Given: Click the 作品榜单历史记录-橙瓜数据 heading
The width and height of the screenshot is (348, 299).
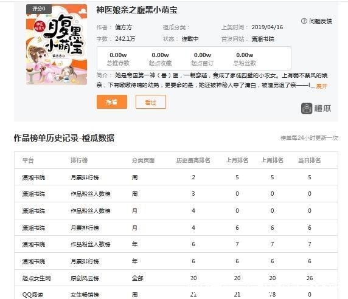Looking at the screenshot, I should pyautogui.click(x=64, y=138).
